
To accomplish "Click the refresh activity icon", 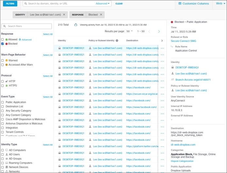I will click(75, 25).
